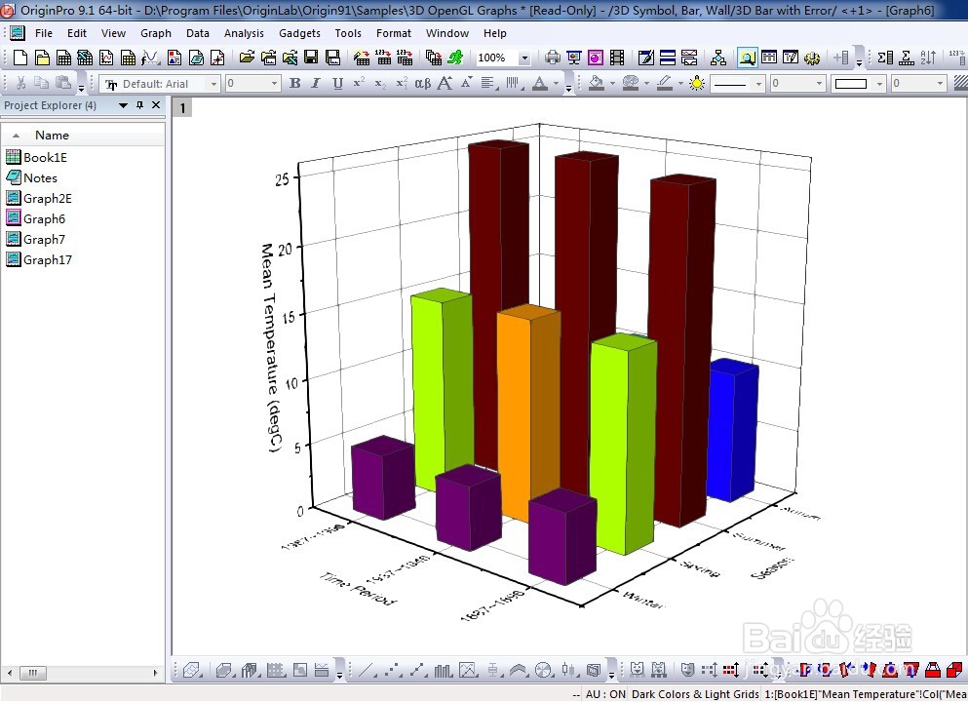
Task: Create a new matrix
Action: tap(128, 58)
